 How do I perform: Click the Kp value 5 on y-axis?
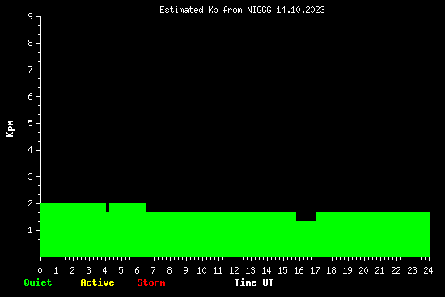click(31, 123)
